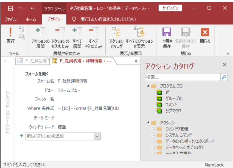Image resolution: width=234 pixels, height=168 pixels.
Task: Click the convert macros to VBA icon
Action: (x=22, y=37)
